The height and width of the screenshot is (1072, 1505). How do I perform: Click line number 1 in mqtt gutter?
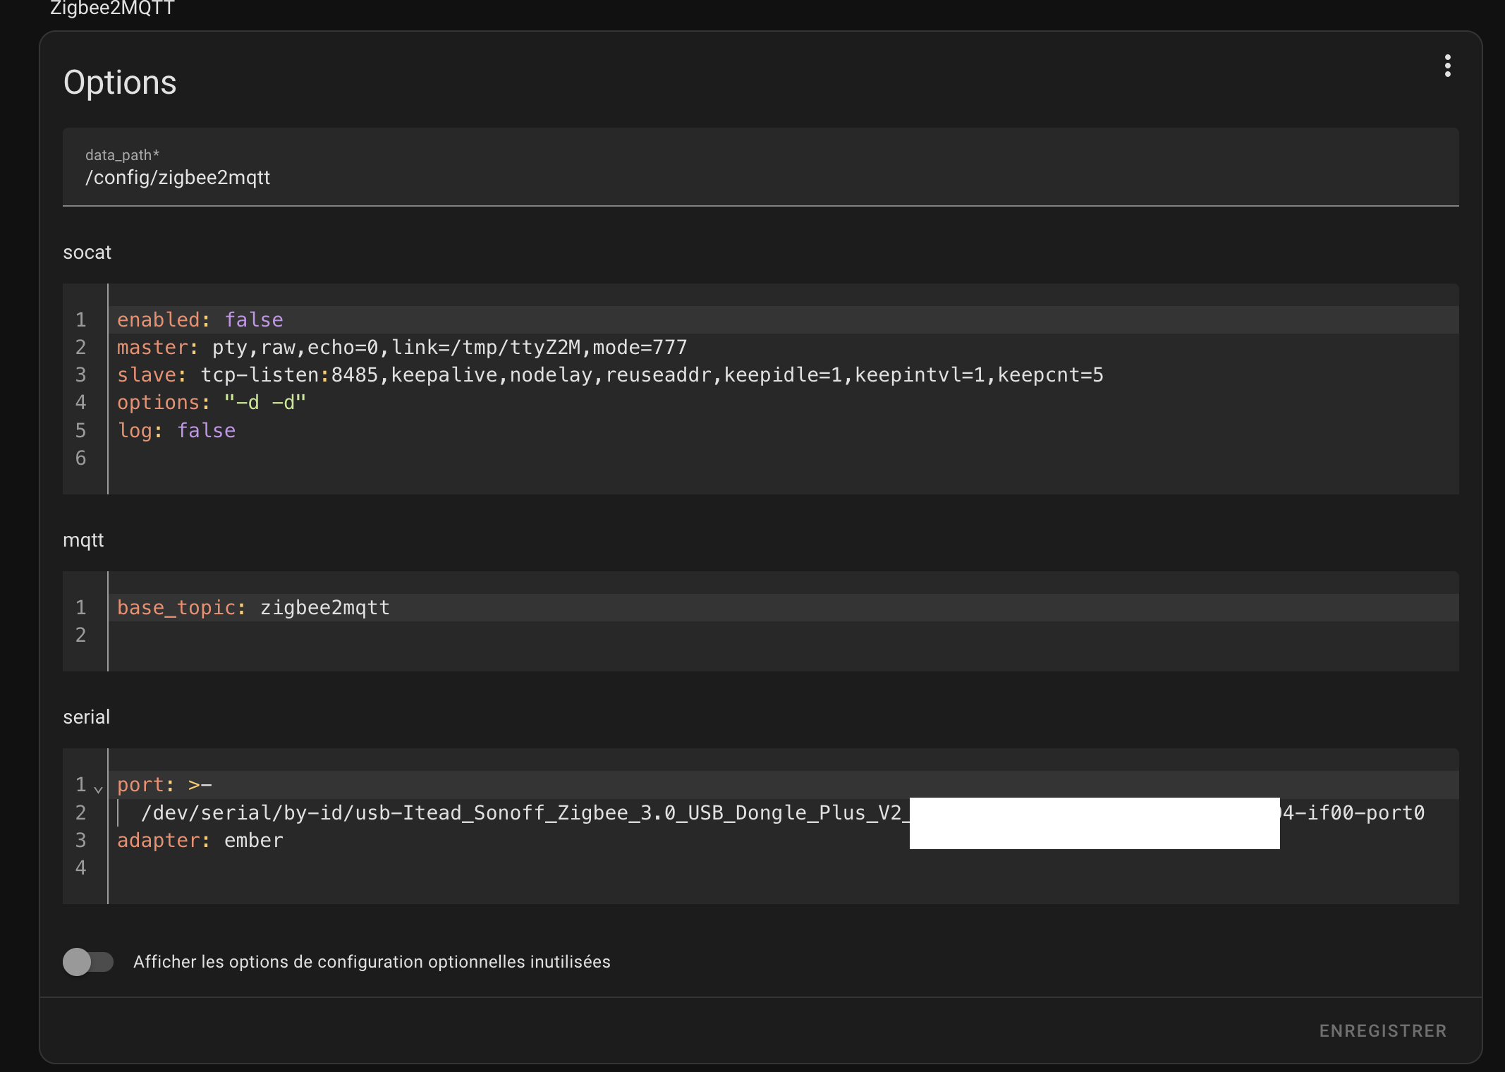click(x=81, y=607)
